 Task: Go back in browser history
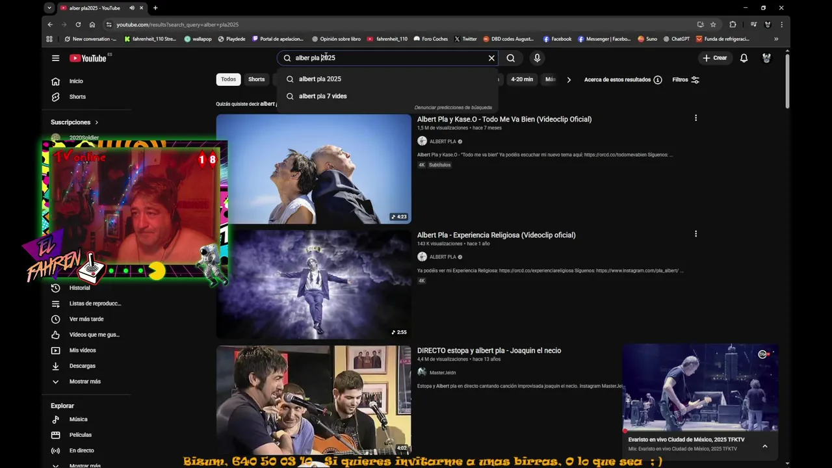(50, 24)
